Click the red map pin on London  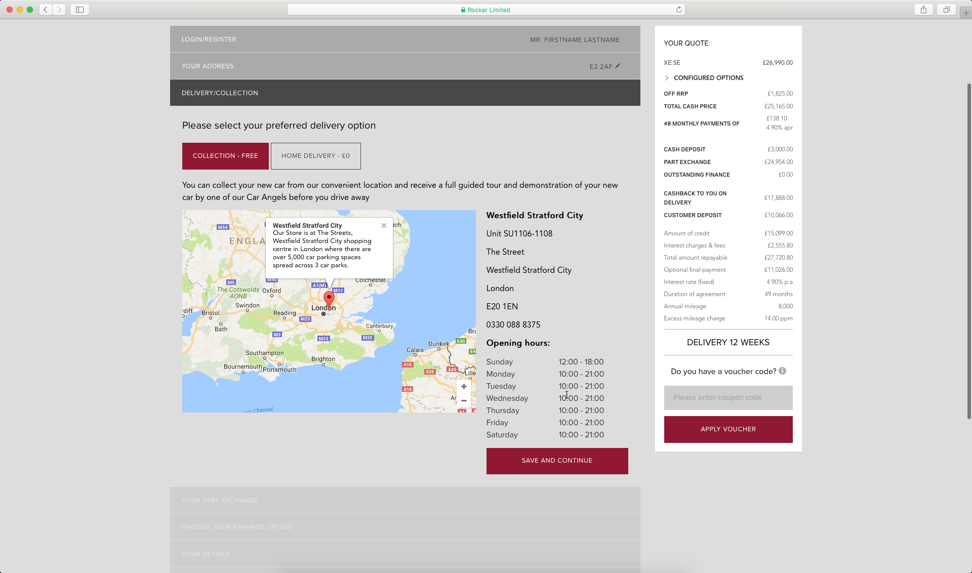[x=329, y=299]
